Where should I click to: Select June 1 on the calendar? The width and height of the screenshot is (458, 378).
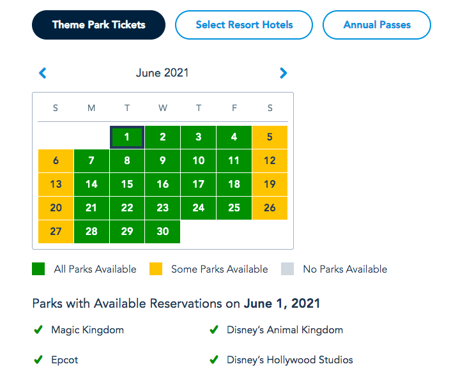(127, 137)
